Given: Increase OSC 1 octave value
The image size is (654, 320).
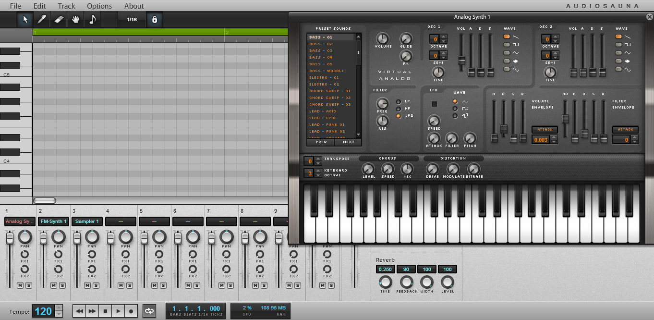Looking at the screenshot, I should click(443, 37).
